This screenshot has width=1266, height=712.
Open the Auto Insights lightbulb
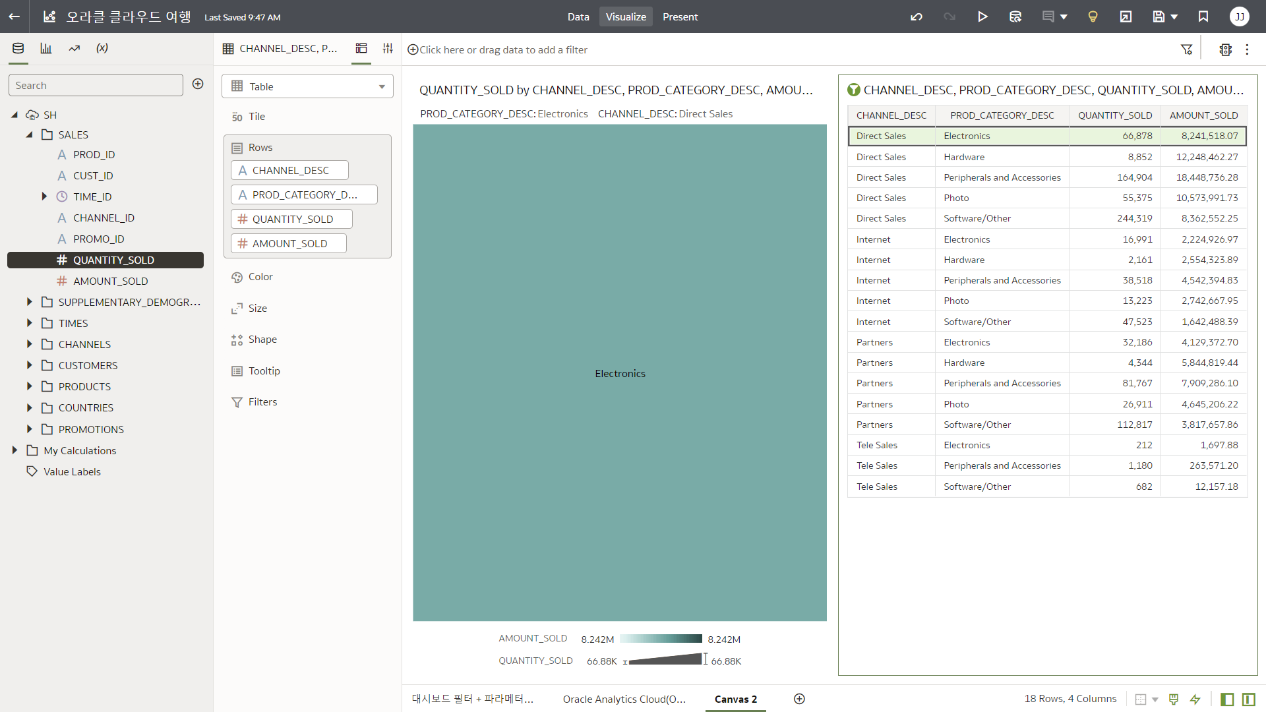[x=1093, y=16]
